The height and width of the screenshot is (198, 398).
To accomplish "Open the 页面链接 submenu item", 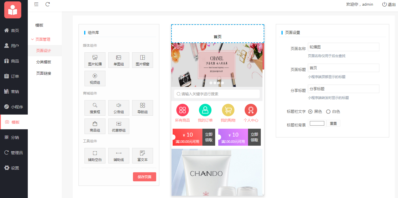I will [x=45, y=73].
